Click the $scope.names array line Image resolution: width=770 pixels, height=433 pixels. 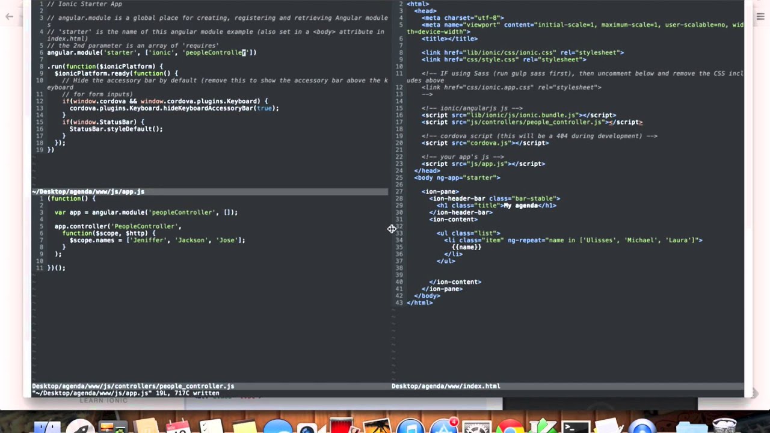[157, 240]
